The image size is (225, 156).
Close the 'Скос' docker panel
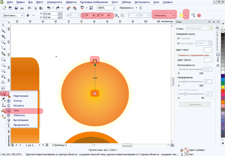[x=218, y=22]
